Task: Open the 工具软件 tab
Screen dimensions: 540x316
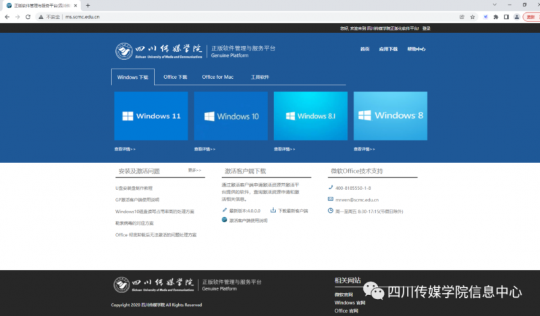Action: click(260, 77)
